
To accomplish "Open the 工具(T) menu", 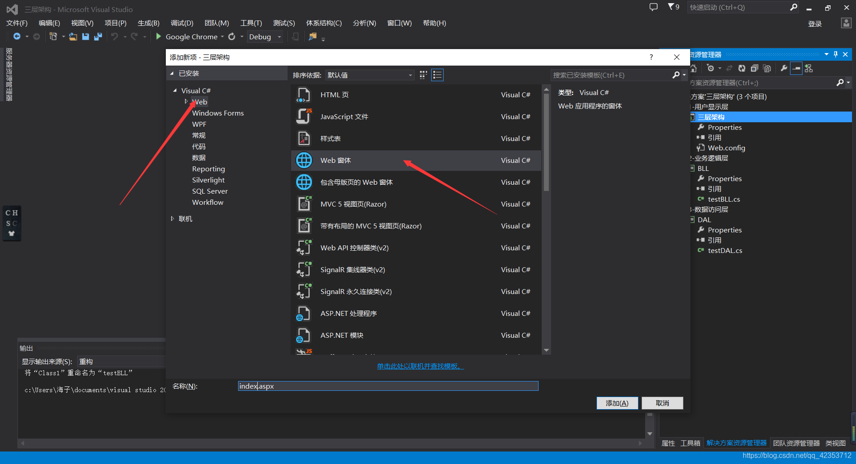I will pos(251,23).
